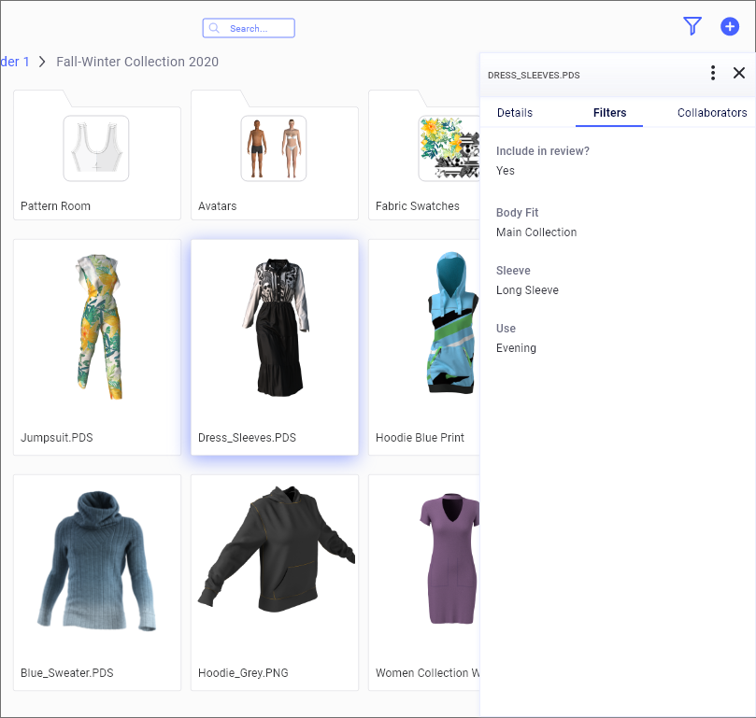Select the Filters tab
Screen dimensions: 756x718
point(609,113)
